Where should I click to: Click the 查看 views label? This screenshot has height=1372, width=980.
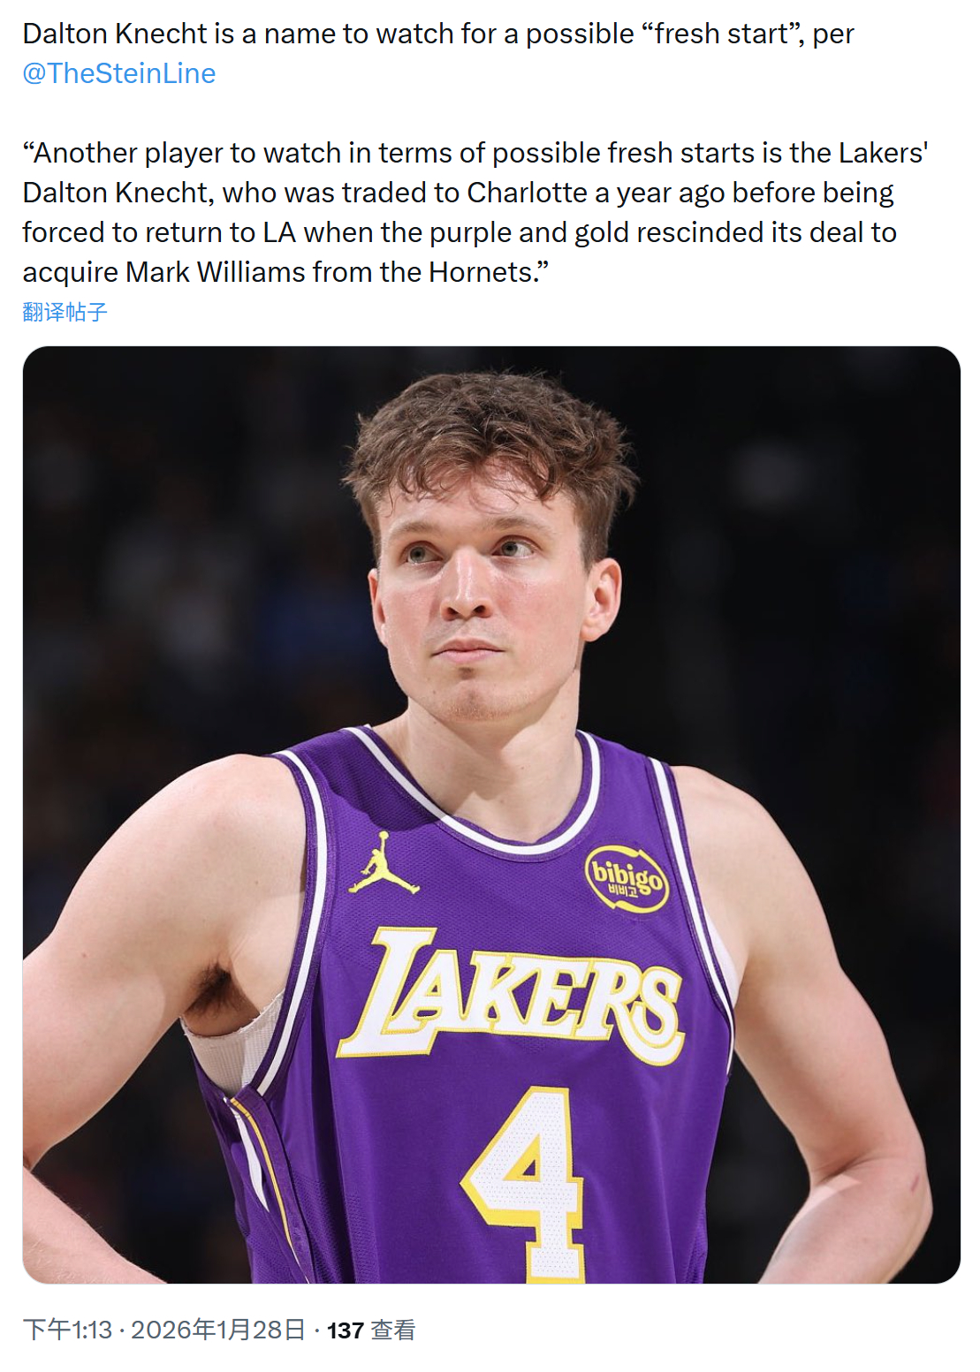[x=393, y=1330]
